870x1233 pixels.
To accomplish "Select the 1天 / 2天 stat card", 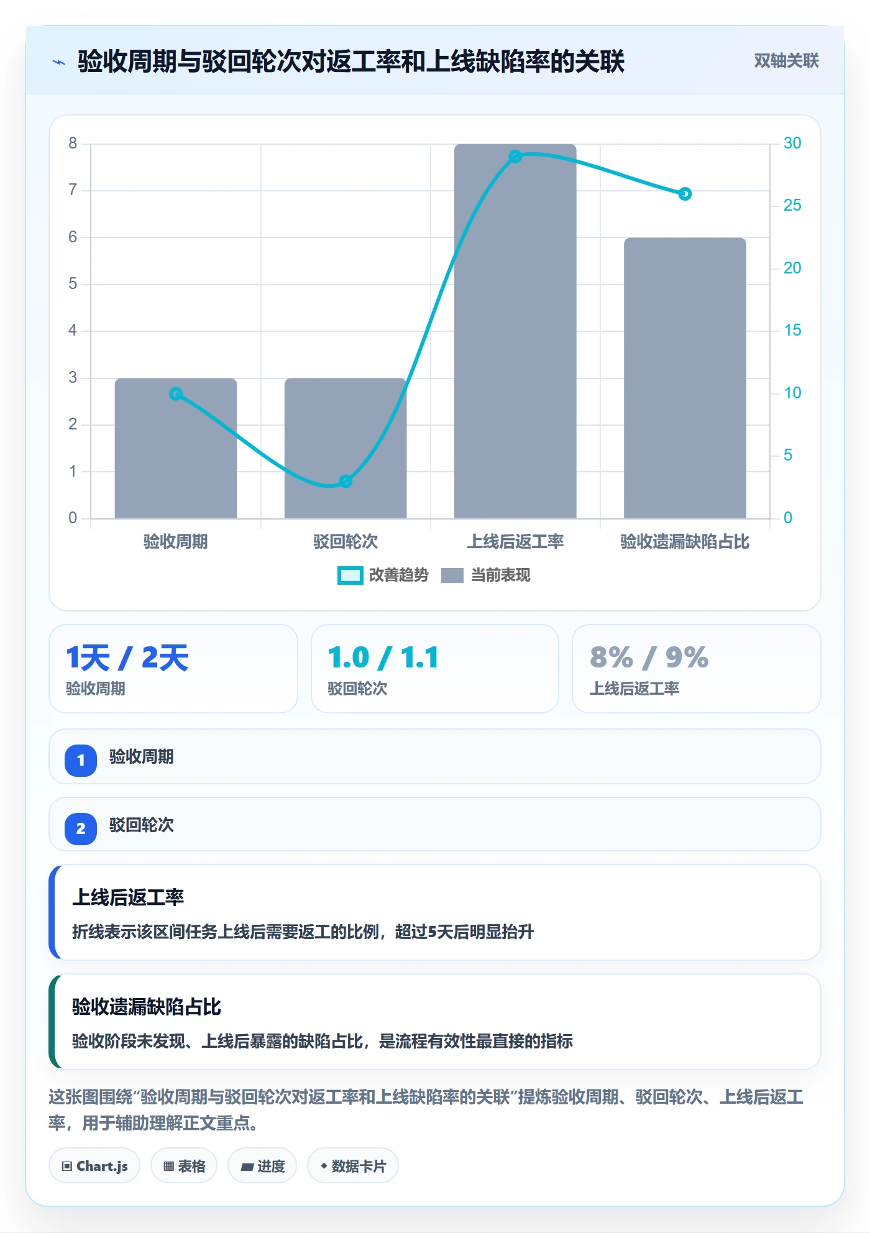I will 173,669.
